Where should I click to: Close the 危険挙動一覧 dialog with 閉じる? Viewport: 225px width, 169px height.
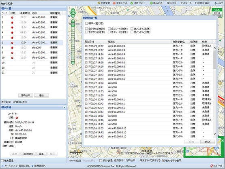click(x=208, y=142)
